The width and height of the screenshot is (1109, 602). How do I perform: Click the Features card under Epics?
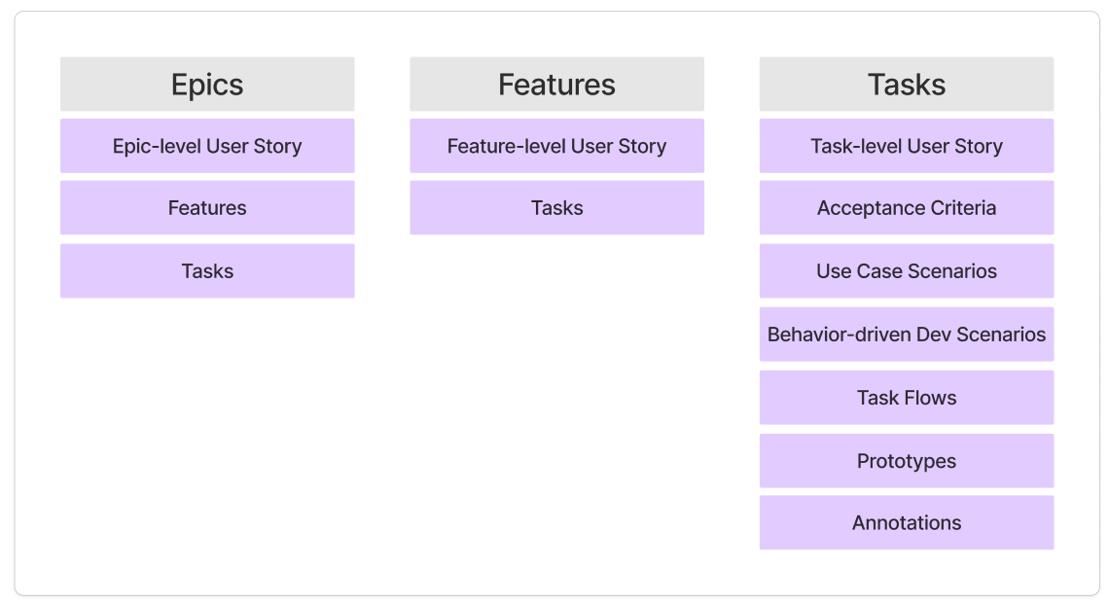[x=207, y=208]
